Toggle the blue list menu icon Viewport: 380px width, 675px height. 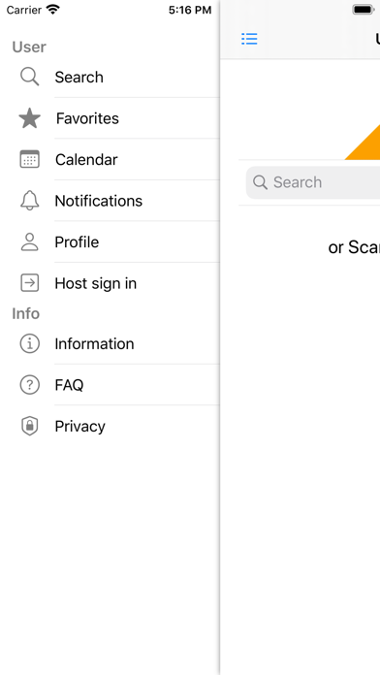(249, 39)
